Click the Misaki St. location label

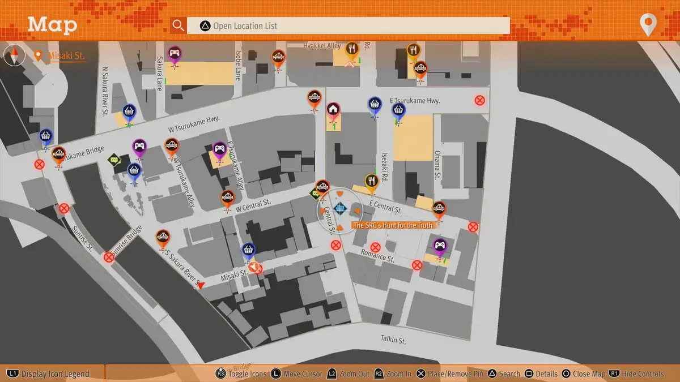tap(66, 56)
